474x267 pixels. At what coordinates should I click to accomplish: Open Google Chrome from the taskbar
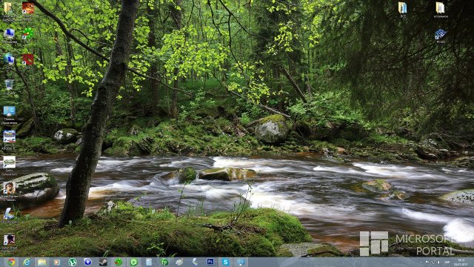[x=12, y=262]
